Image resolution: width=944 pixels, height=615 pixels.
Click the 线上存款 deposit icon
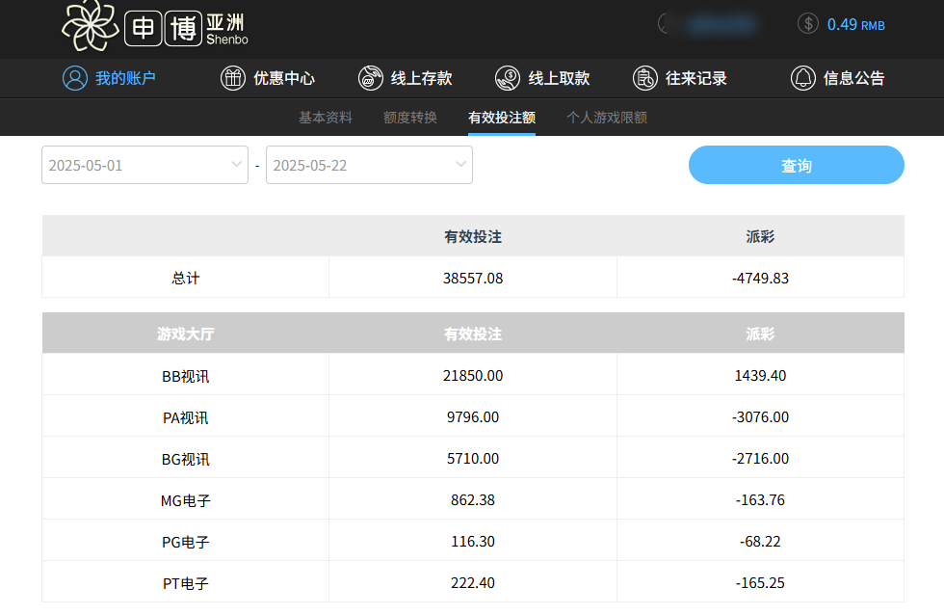click(x=371, y=78)
